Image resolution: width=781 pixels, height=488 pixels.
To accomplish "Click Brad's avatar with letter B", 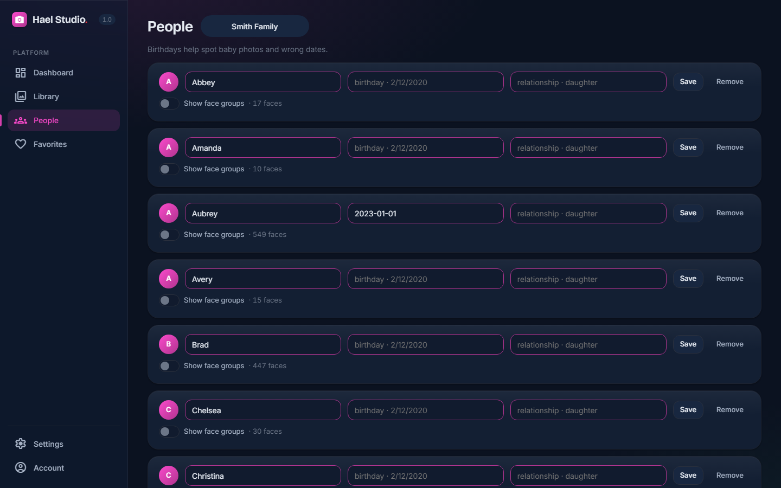I will click(x=169, y=344).
